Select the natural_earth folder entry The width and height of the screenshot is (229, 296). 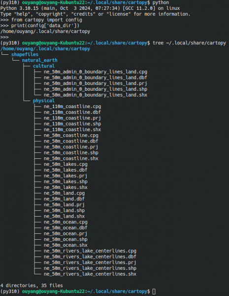tap(39, 60)
